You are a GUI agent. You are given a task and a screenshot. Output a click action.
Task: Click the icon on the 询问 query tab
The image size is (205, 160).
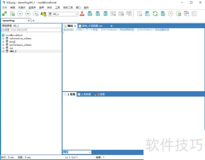click(65, 26)
